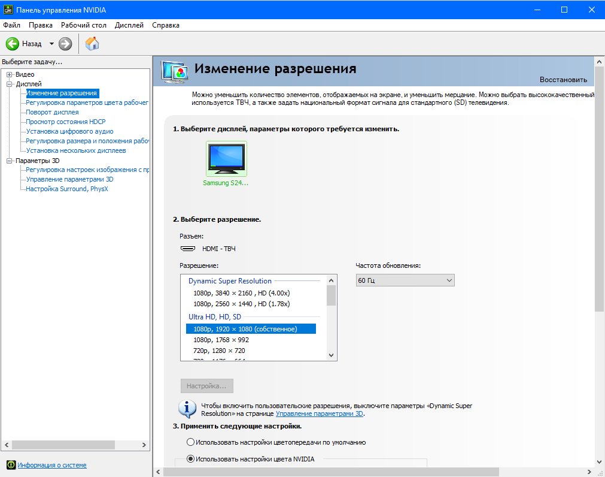Click main panel horizontal scroll right arrow
This screenshot has height=477, width=605.
coord(589,472)
